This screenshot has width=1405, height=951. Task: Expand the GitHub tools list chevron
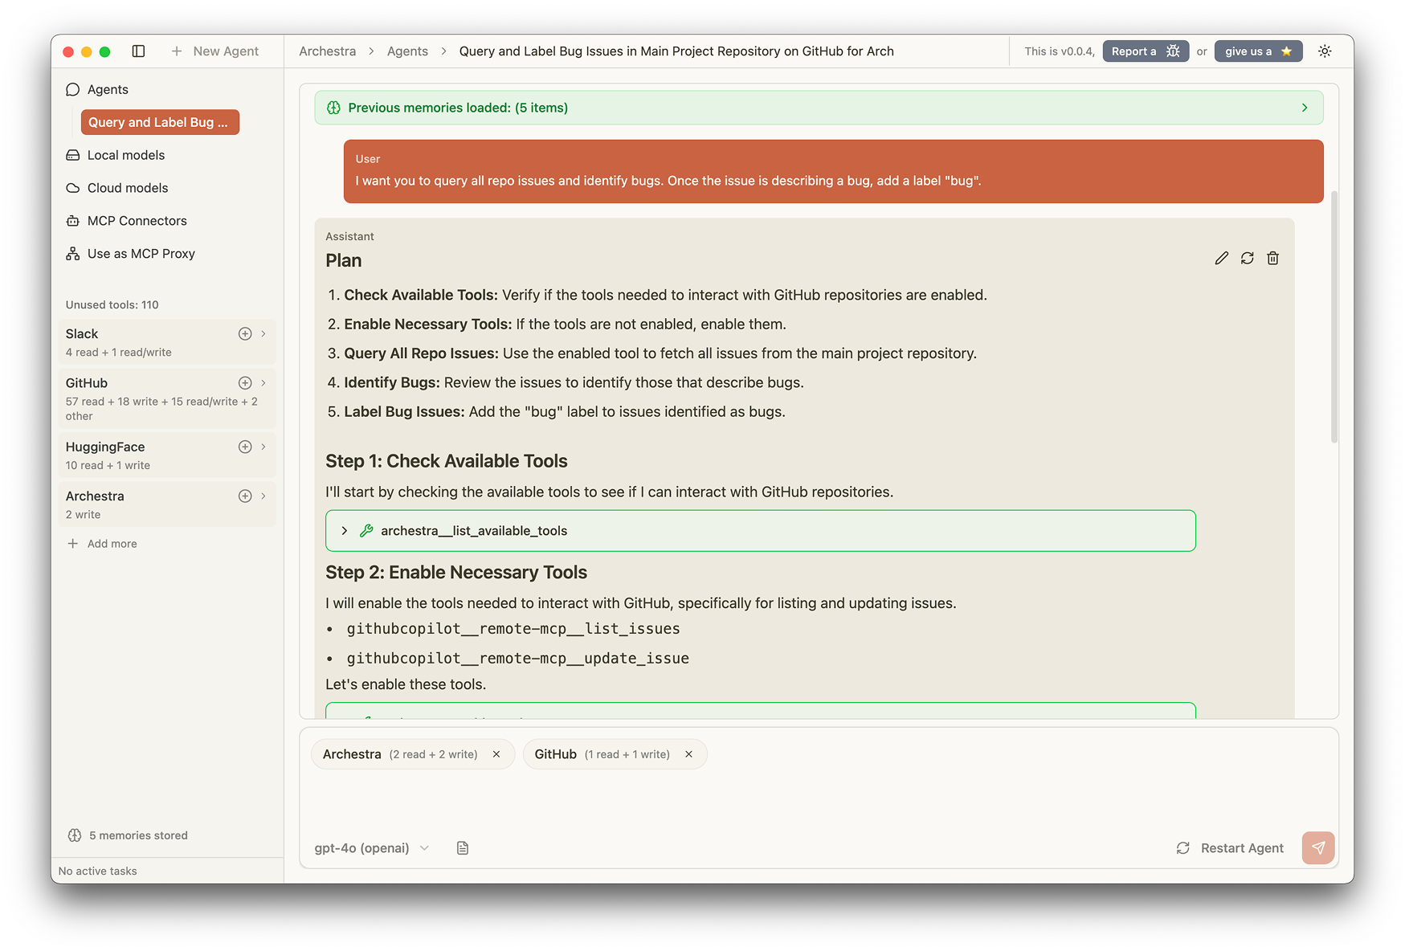(x=263, y=383)
